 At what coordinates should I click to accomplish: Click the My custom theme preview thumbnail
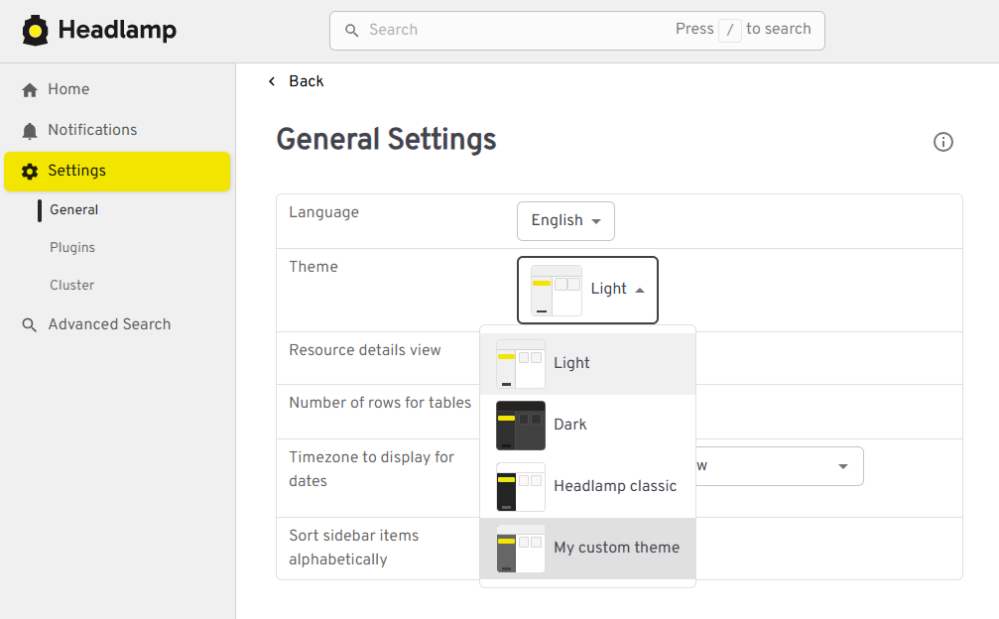click(x=521, y=549)
